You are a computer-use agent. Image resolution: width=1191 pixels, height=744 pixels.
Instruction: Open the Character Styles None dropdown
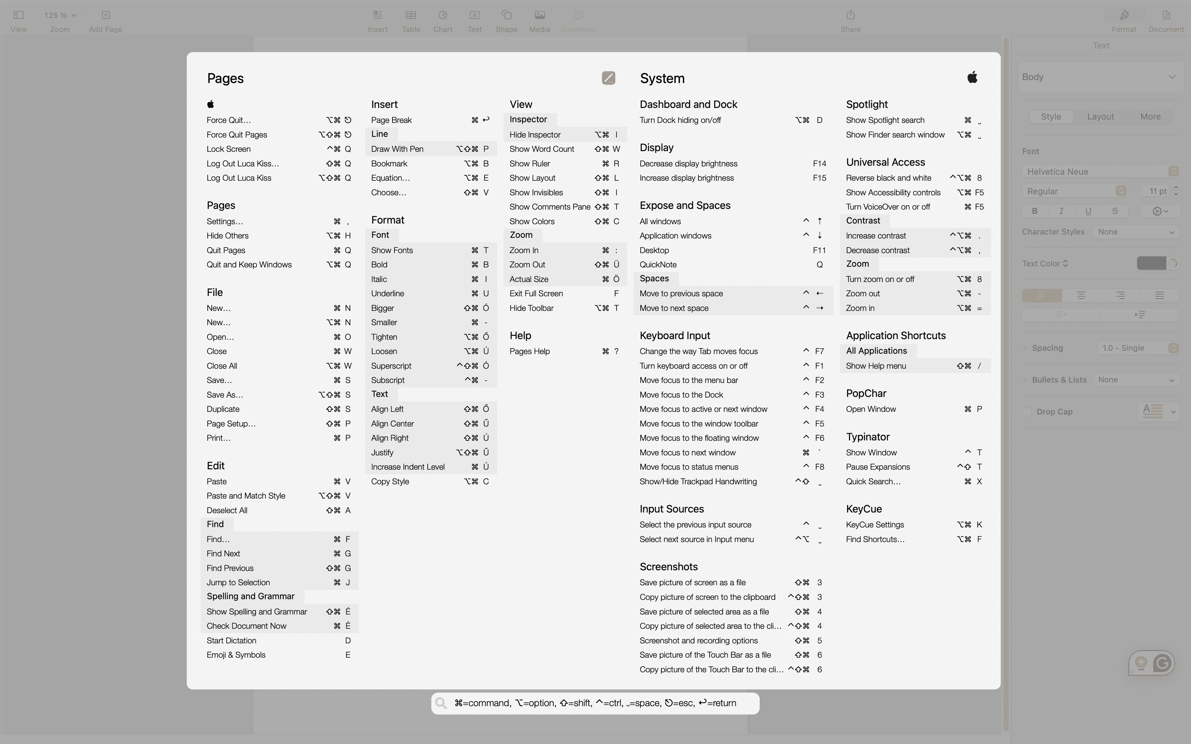1136,232
